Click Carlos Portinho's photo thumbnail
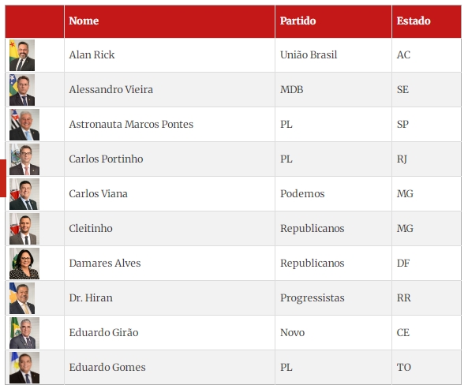Image resolution: width=468 pixels, height=389 pixels. [x=24, y=159]
